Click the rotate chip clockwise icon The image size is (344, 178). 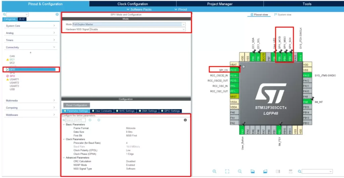coord(252,171)
